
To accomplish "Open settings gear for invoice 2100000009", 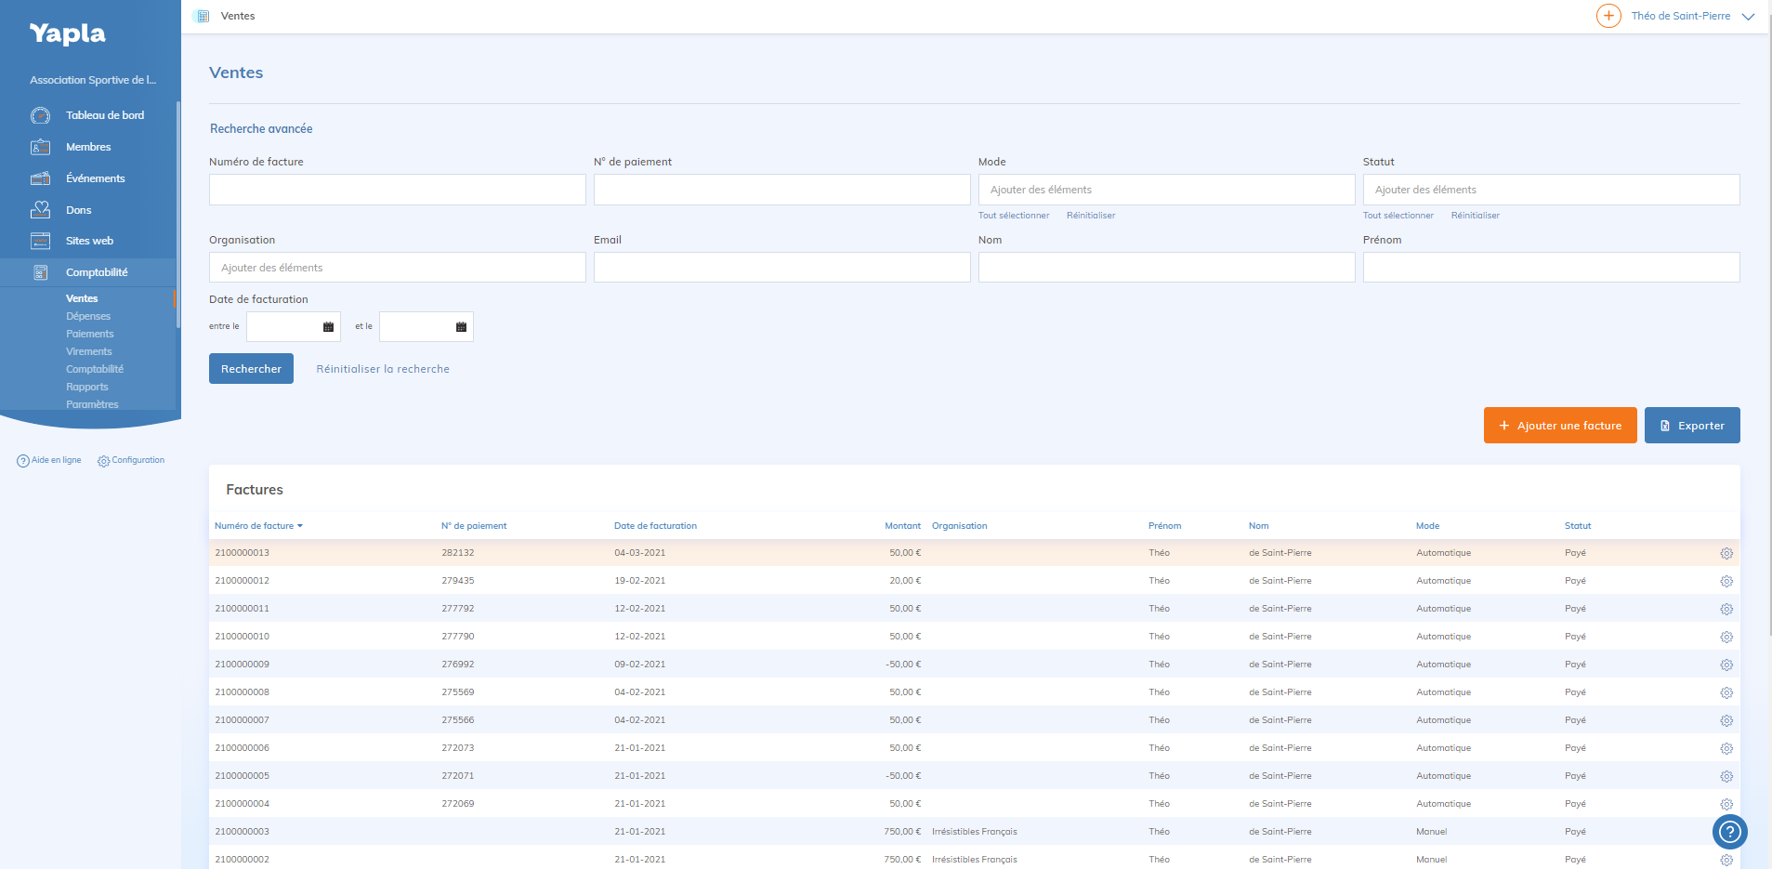I will [x=1726, y=665].
